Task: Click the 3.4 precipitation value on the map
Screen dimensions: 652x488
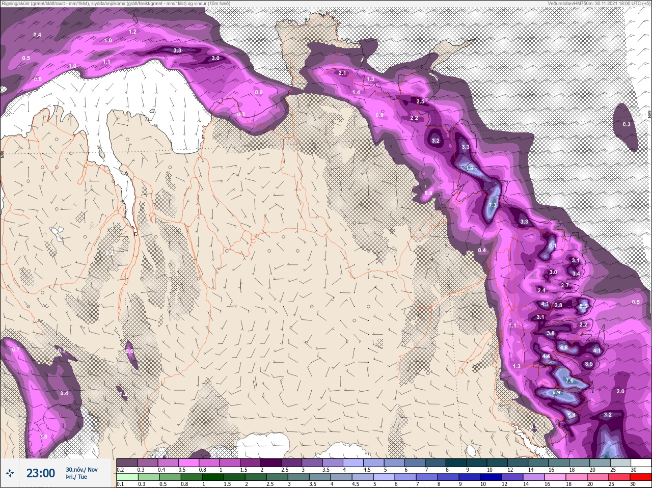Action: click(x=576, y=274)
